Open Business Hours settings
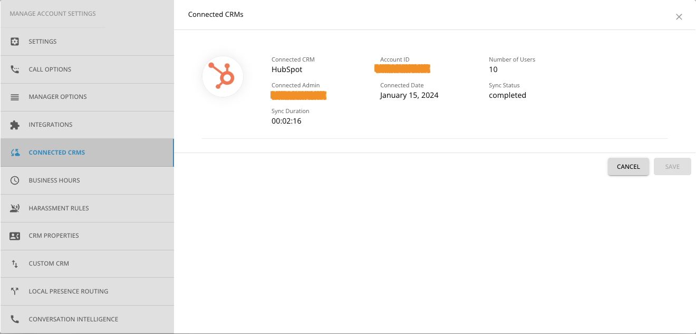Viewport: 696px width, 334px height. click(87, 180)
